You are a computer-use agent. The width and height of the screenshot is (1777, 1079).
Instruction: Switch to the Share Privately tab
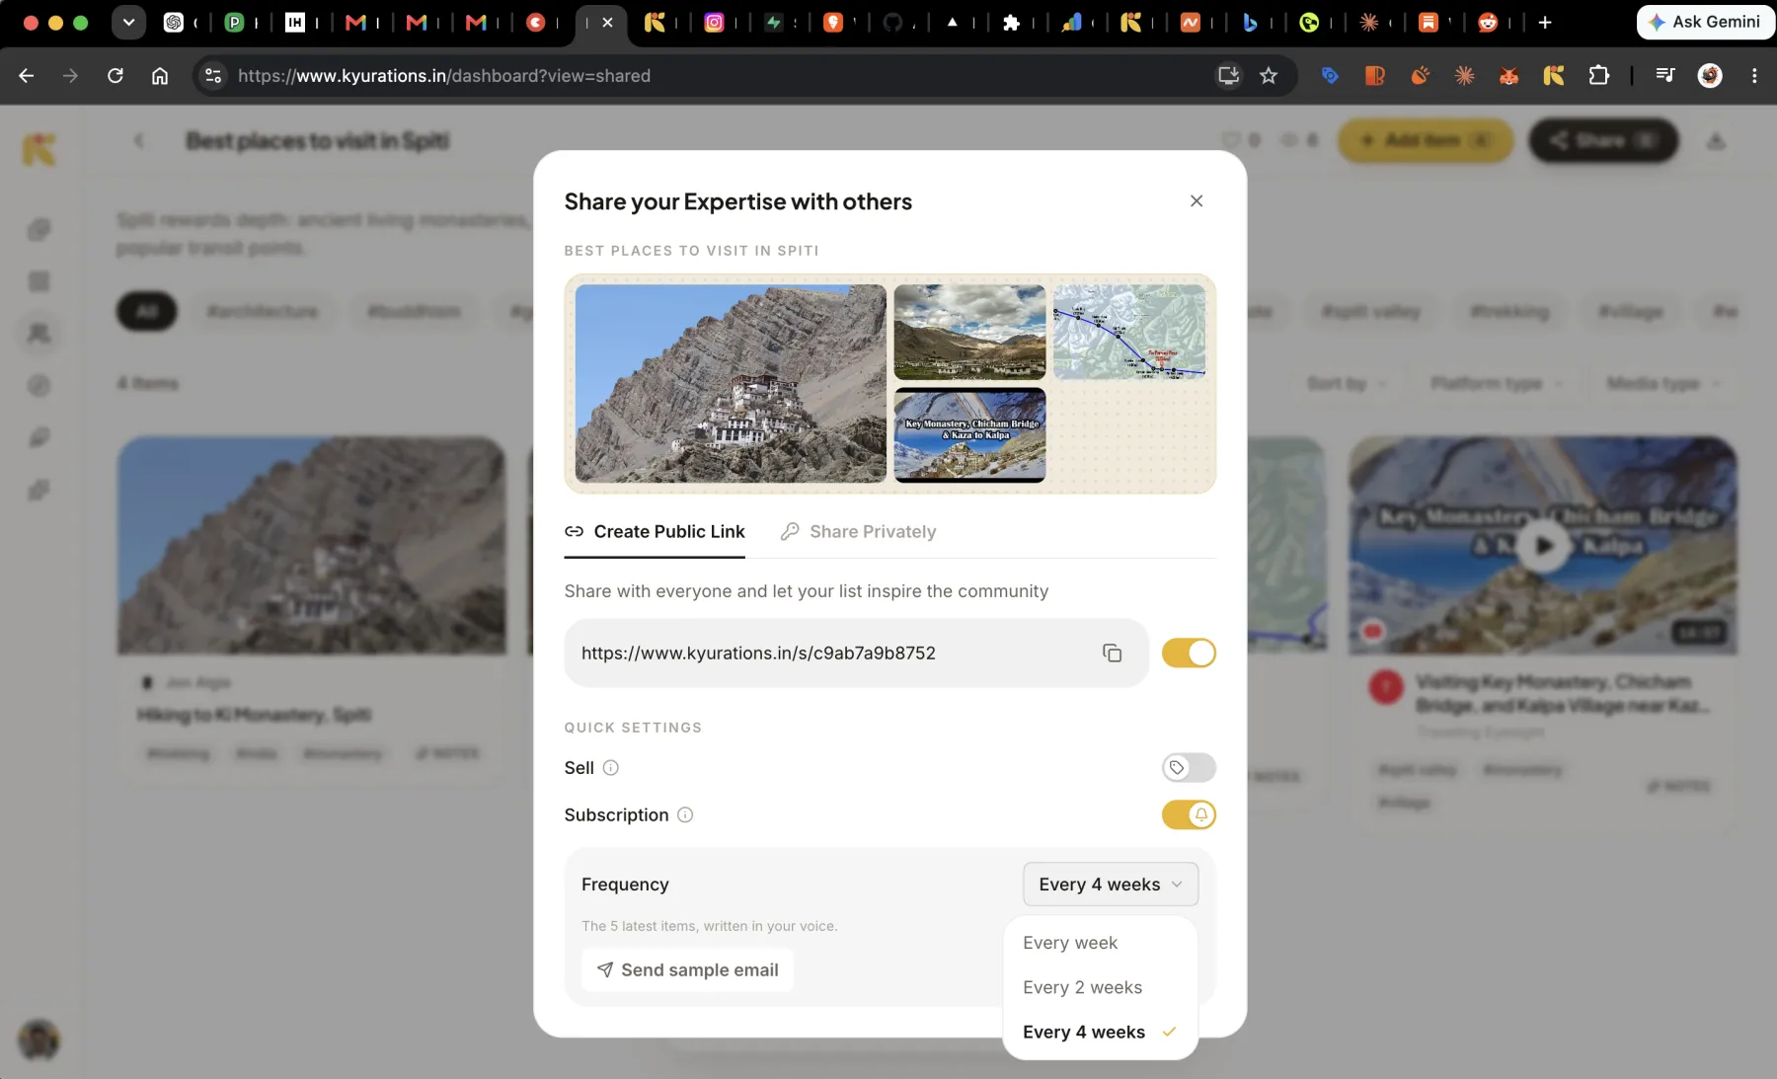(x=858, y=532)
